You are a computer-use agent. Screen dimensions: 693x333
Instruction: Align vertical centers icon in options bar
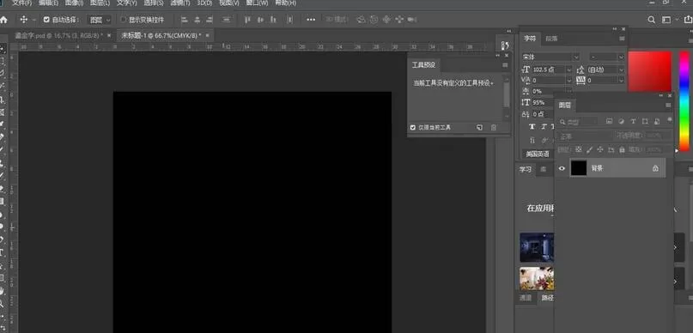coord(261,20)
